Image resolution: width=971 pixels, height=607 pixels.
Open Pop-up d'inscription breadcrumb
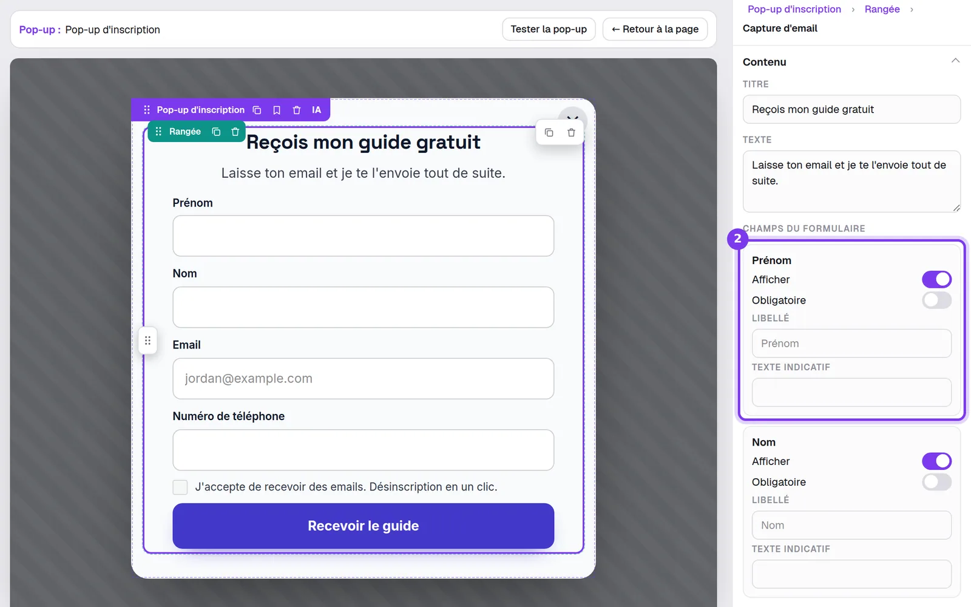[794, 9]
